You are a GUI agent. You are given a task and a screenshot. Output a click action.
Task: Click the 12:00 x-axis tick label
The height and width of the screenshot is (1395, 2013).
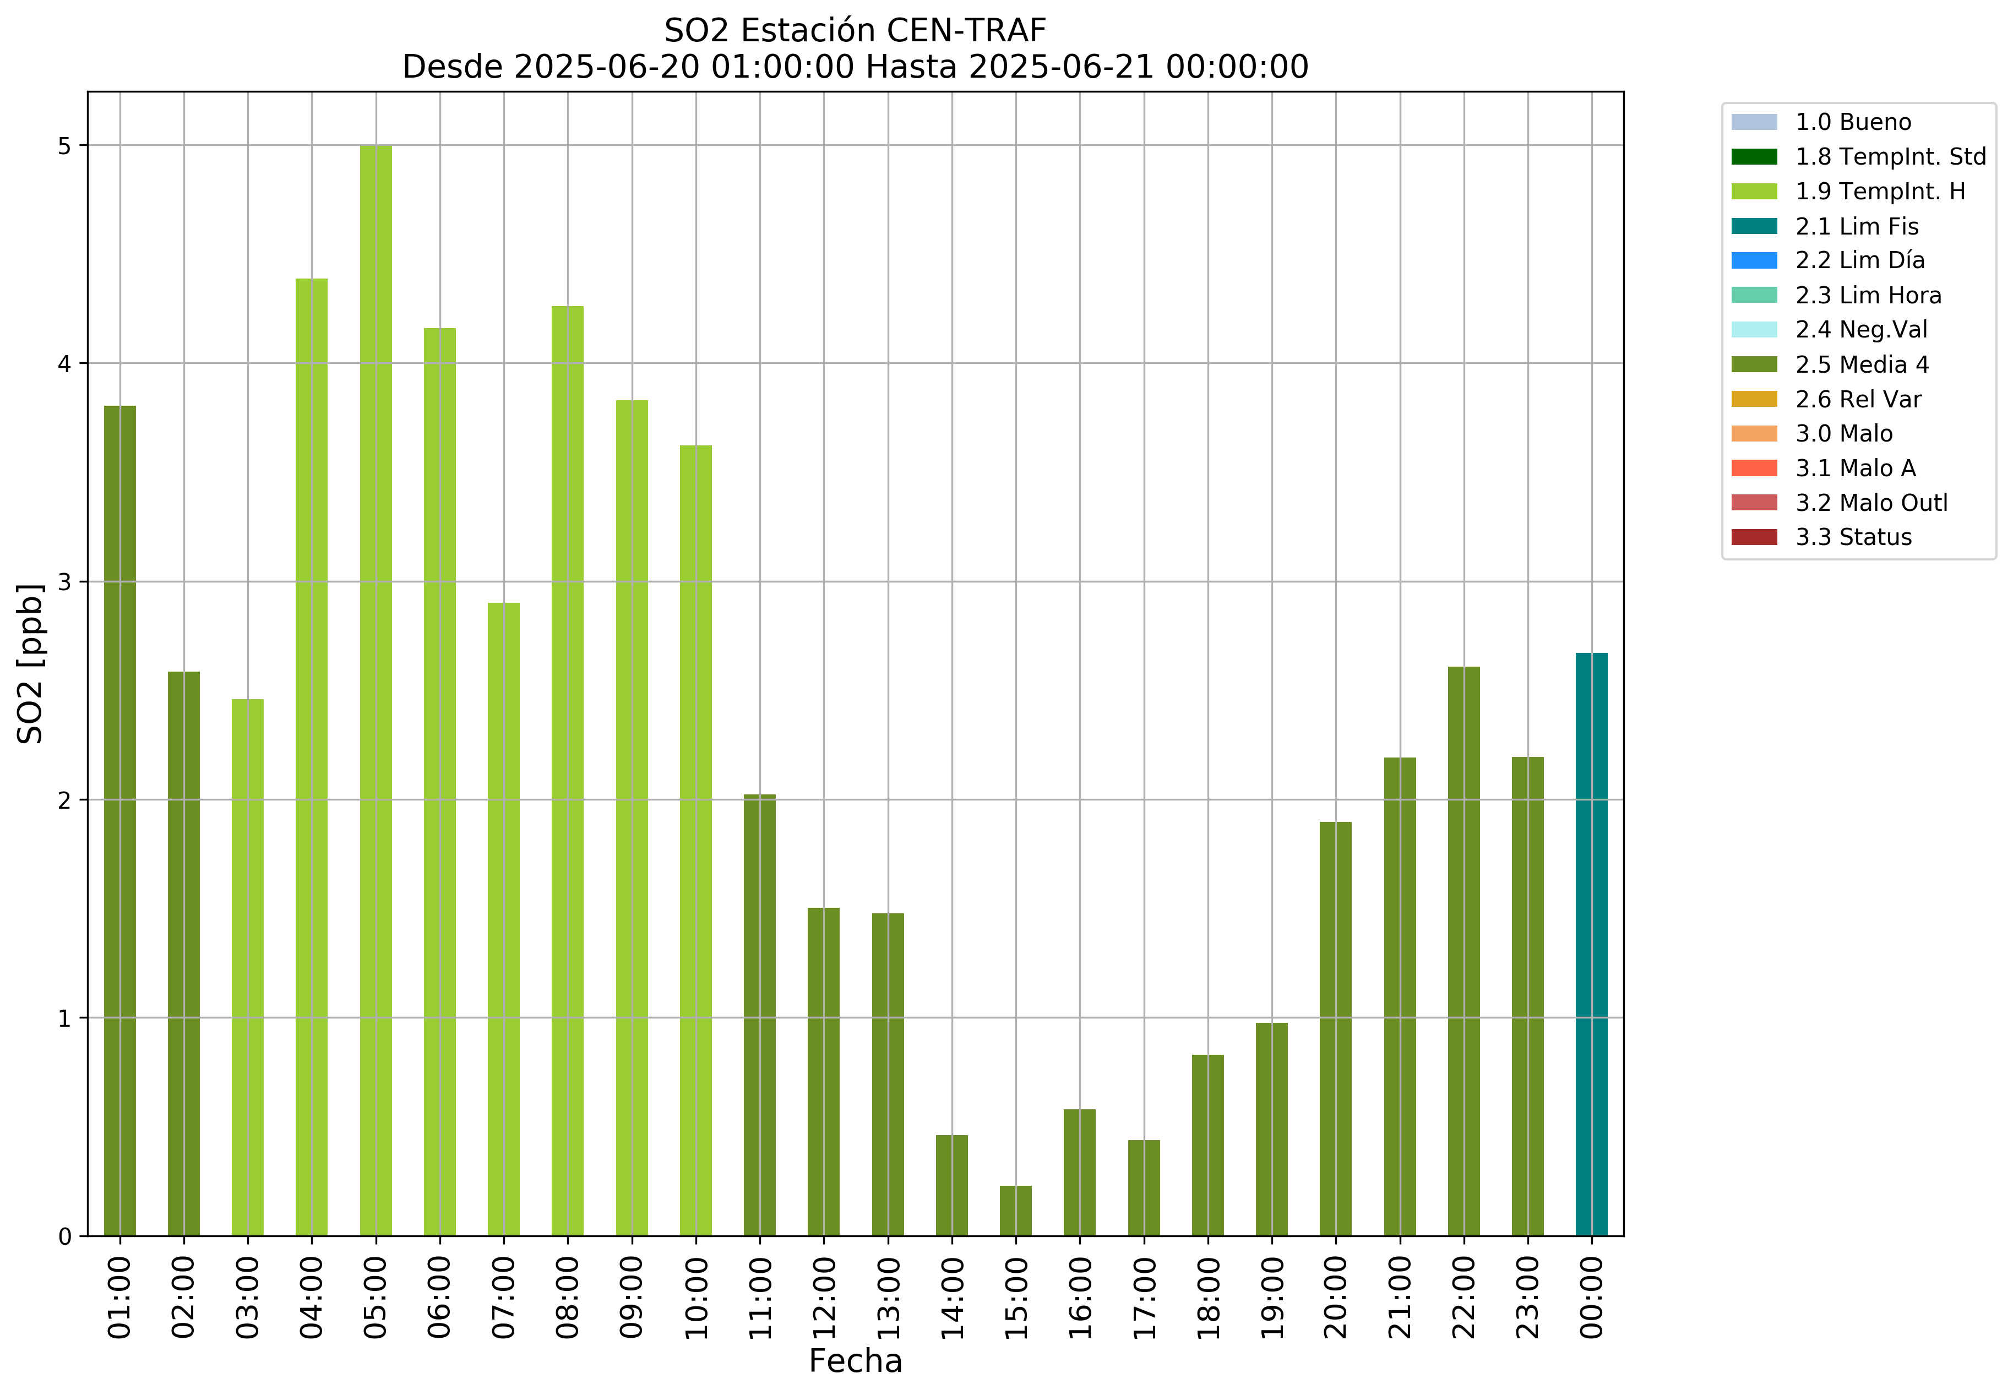click(823, 1298)
